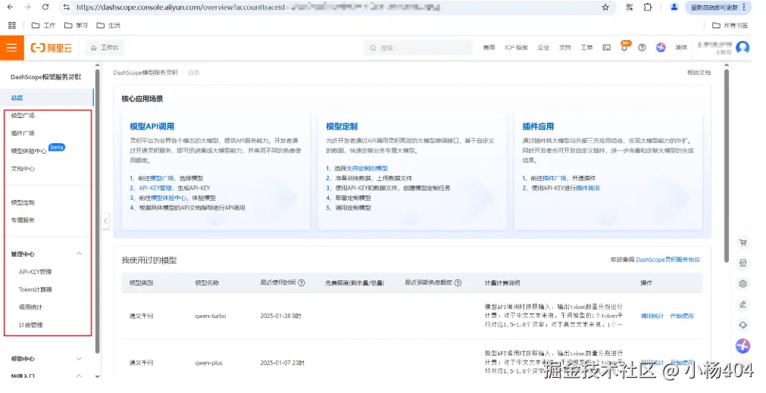Go back in browser history
The height and width of the screenshot is (393, 766).
[x=11, y=8]
